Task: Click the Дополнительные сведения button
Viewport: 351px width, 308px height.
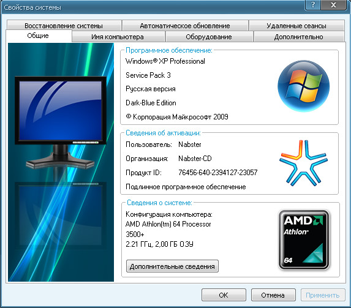Action: point(172,266)
